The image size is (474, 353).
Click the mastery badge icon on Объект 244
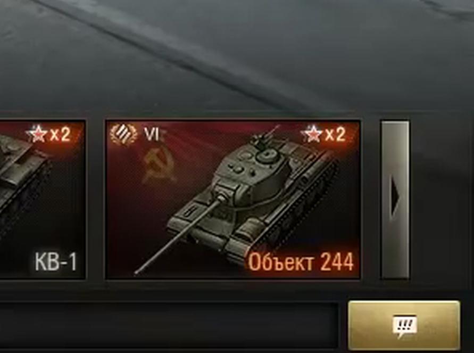coord(123,134)
